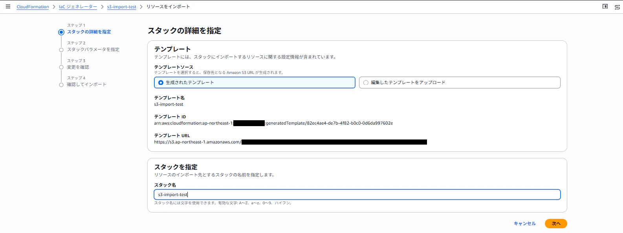Go to CloudFormation breadcrumb link
Viewport: 623px width, 233px height.
point(33,7)
